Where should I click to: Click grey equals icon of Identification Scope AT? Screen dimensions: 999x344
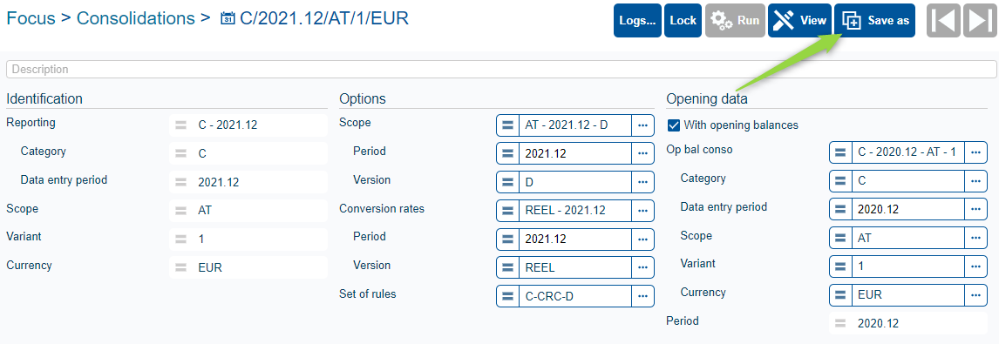tap(181, 210)
